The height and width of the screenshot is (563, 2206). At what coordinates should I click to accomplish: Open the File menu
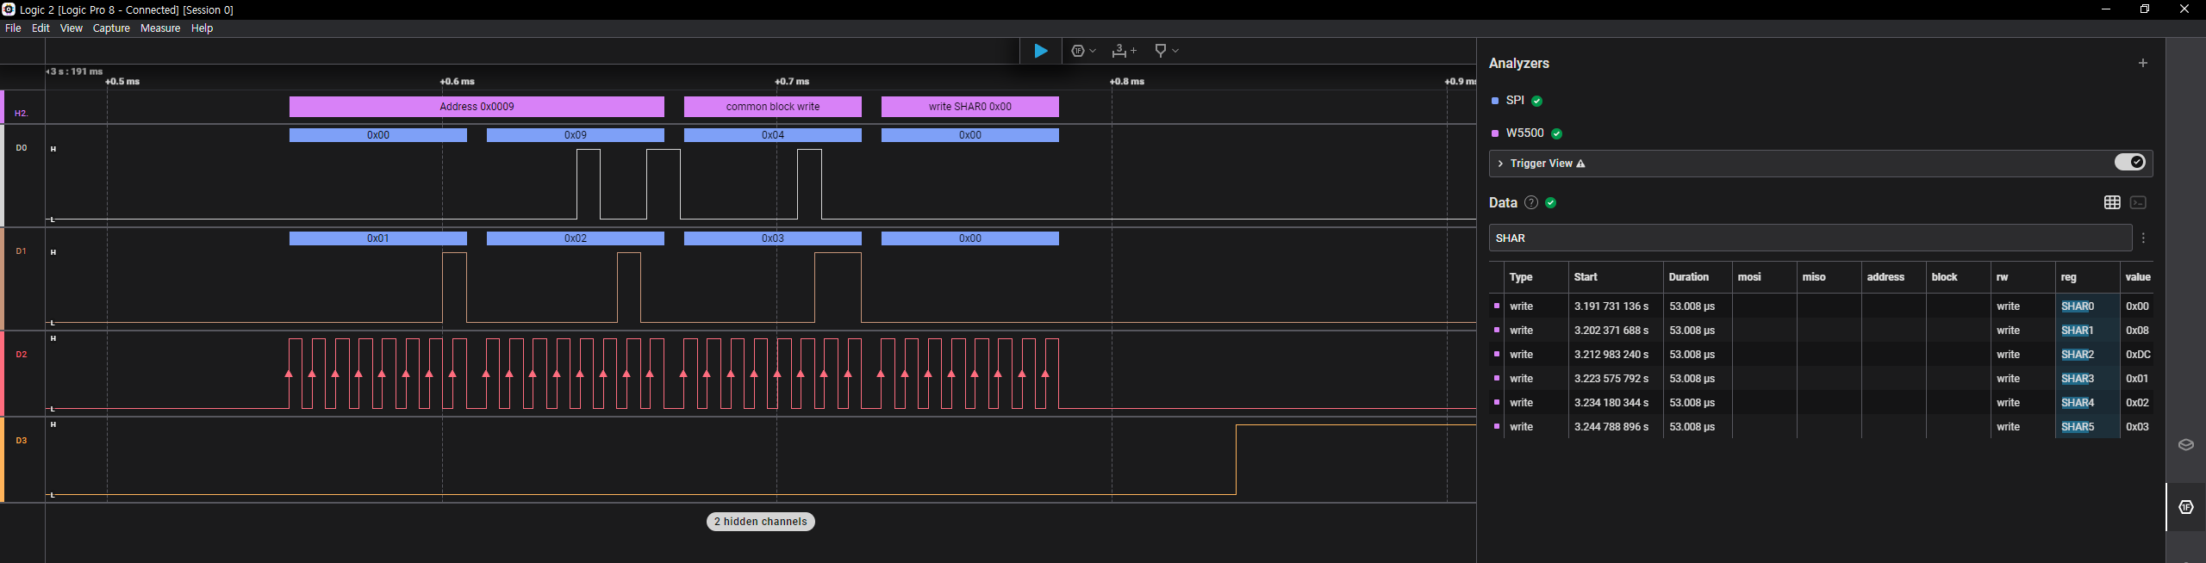13,28
